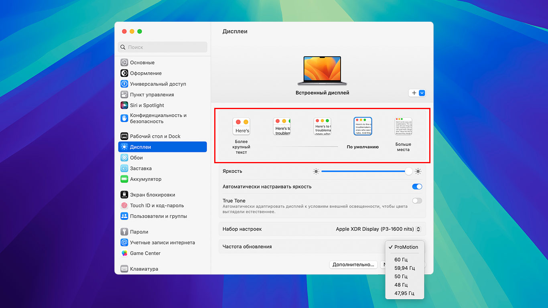The image size is (548, 308).
Task: Enable the True Tone switch
Action: pos(417,201)
